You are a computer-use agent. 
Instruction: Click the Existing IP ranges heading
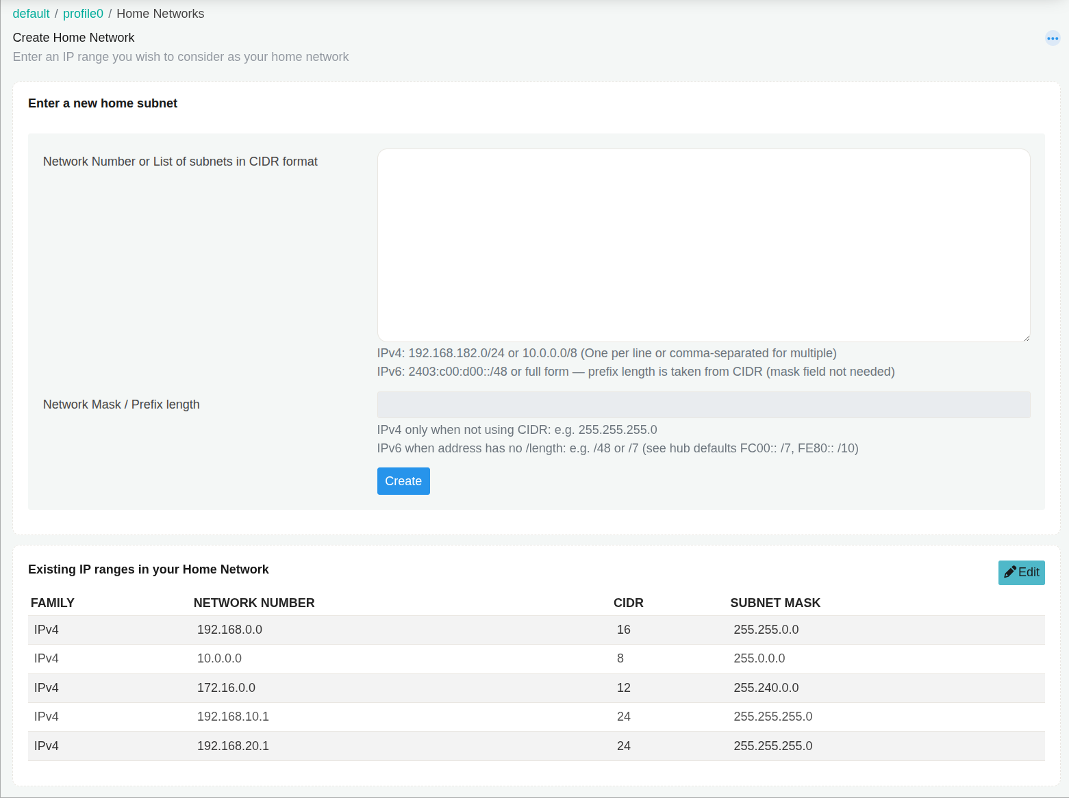point(148,569)
